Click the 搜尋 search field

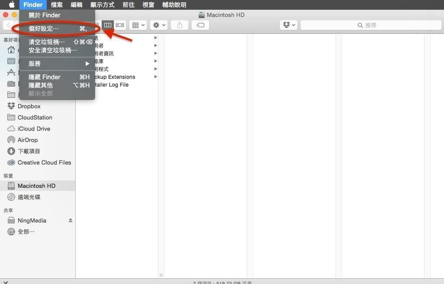371,25
